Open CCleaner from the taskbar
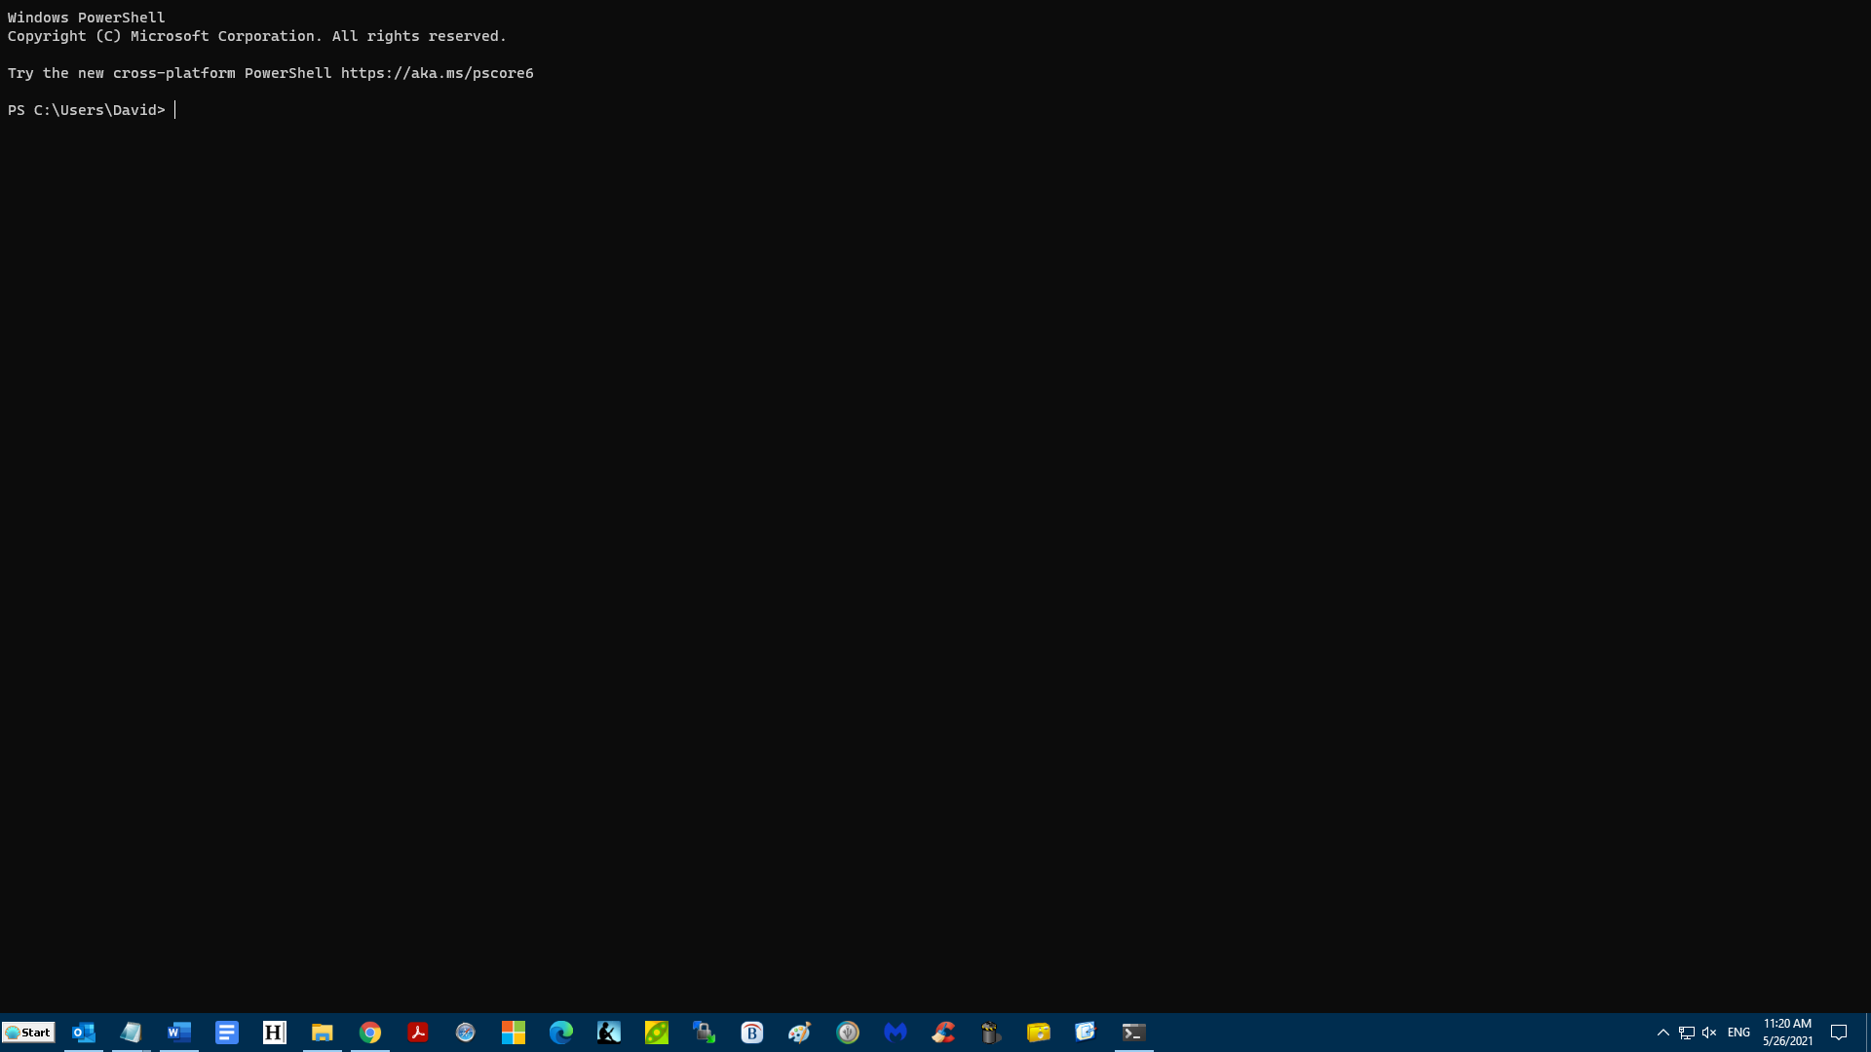This screenshot has height=1052, width=1871. [943, 1033]
